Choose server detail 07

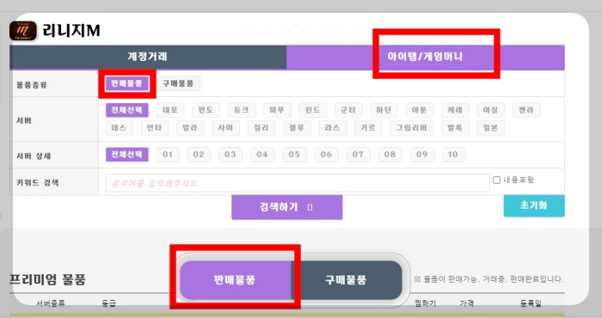359,155
